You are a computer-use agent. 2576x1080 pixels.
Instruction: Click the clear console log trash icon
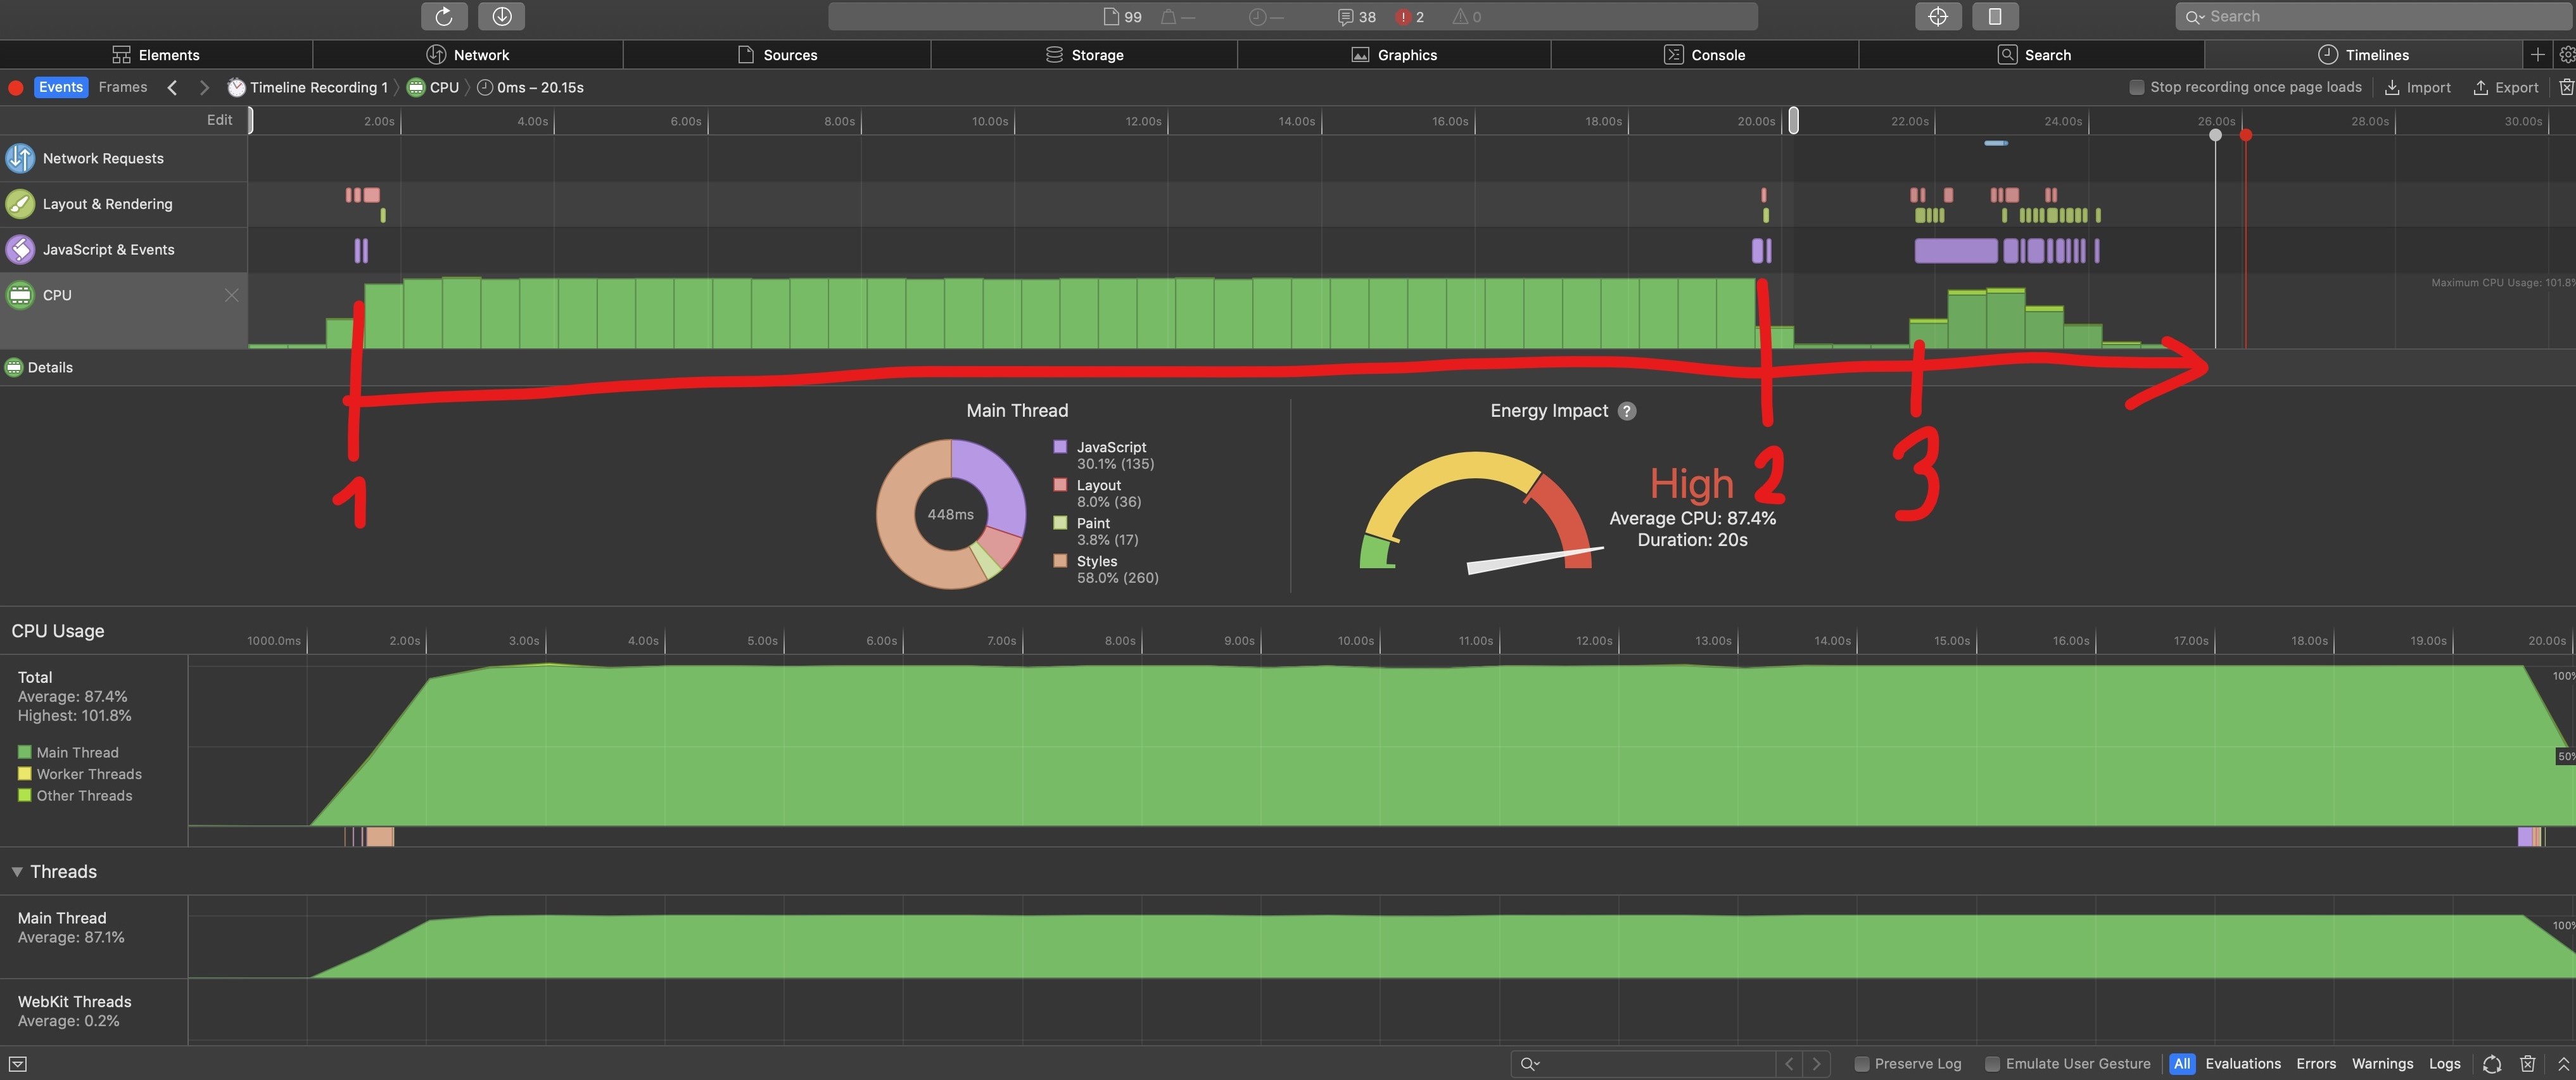click(x=2527, y=1064)
